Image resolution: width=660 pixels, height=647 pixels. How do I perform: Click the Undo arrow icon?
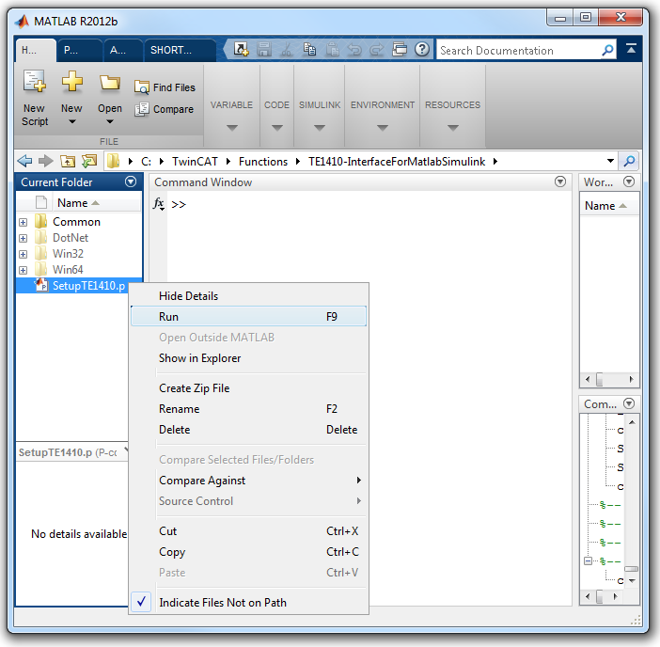pos(354,50)
